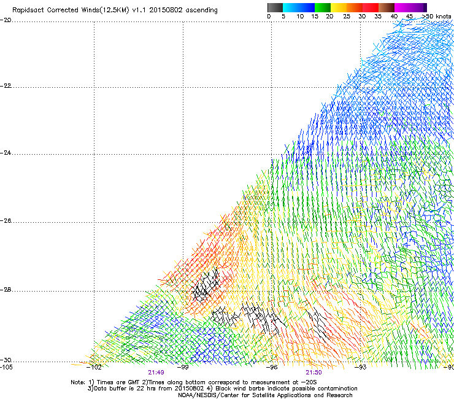
Task: Click the -30 latitude axis label
Action: tap(6, 360)
